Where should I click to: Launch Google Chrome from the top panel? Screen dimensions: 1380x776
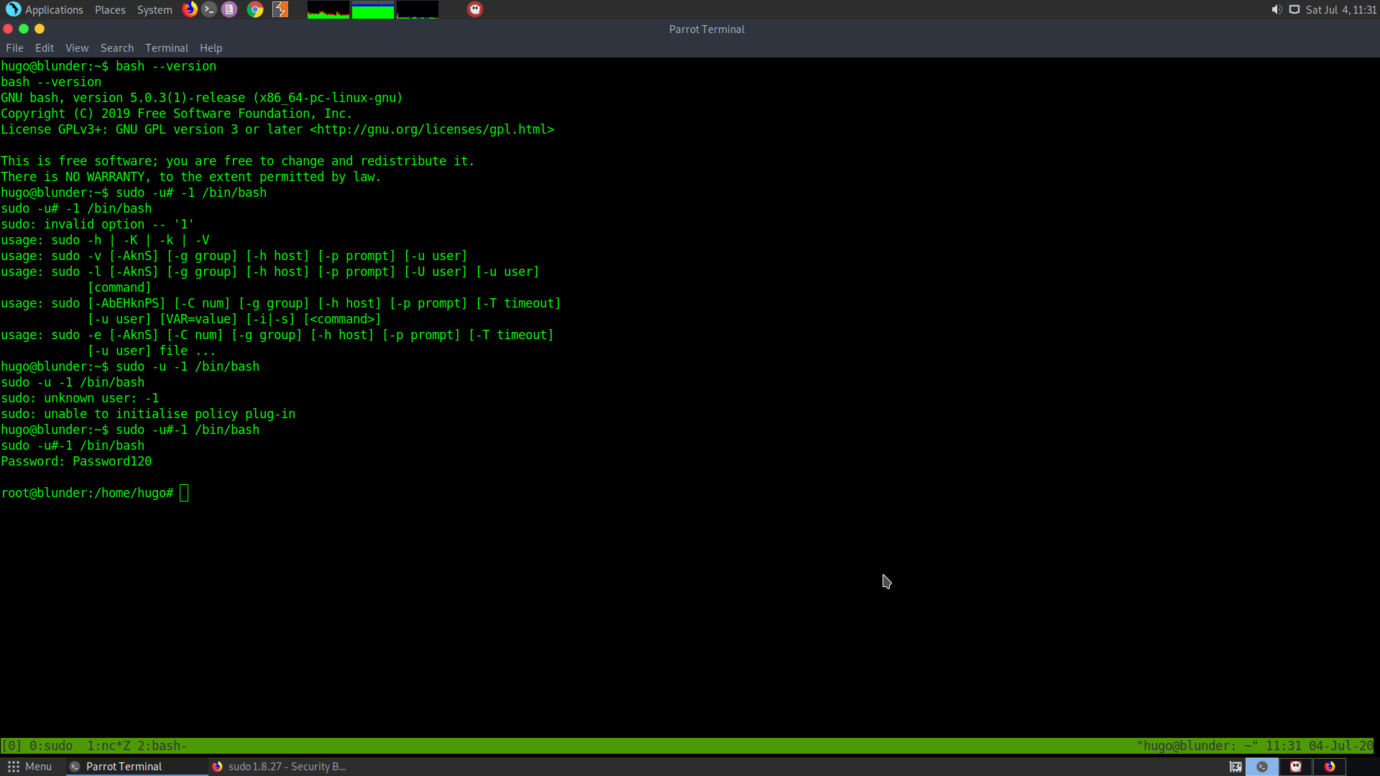pos(255,9)
